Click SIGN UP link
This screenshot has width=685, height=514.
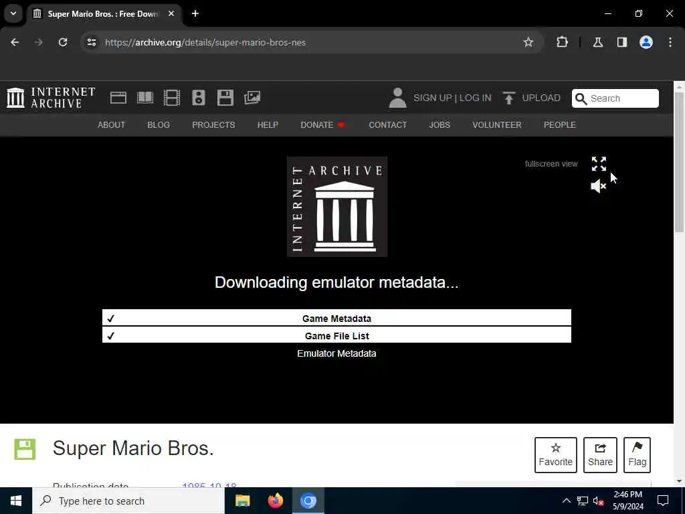pos(433,98)
